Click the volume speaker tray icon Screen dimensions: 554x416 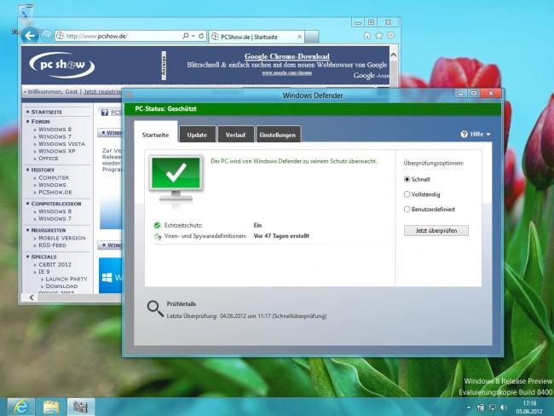pyautogui.click(x=504, y=407)
